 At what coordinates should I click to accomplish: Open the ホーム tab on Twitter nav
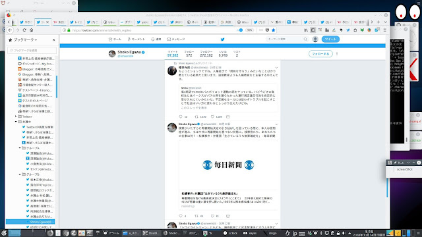115,39
